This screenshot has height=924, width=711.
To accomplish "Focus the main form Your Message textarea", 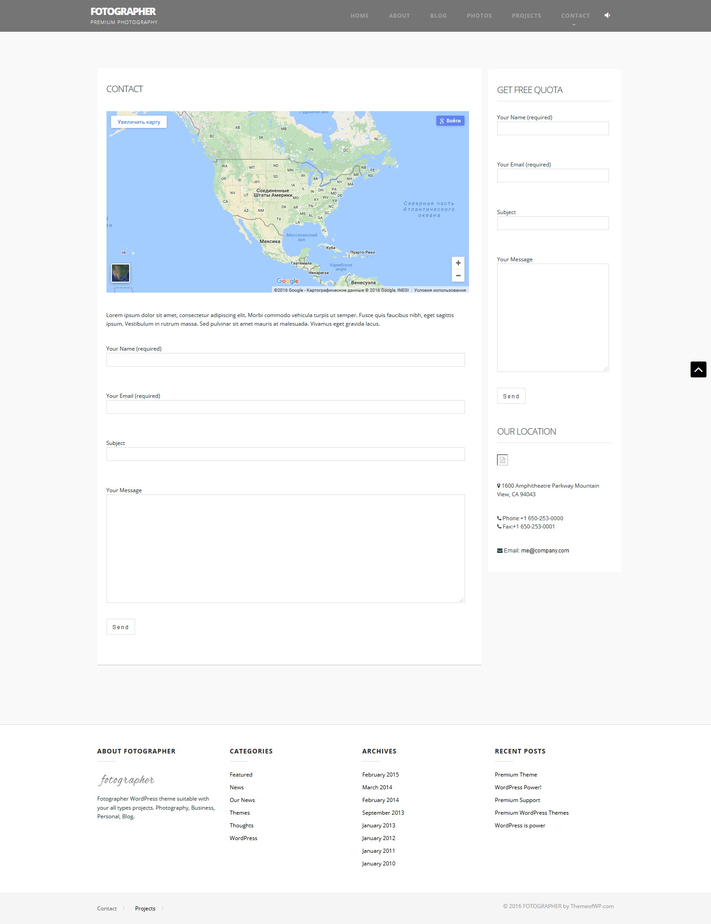I will pyautogui.click(x=285, y=548).
